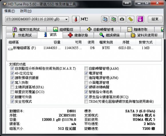
Task: Copy info to clipboard icon
Action: 105,19
